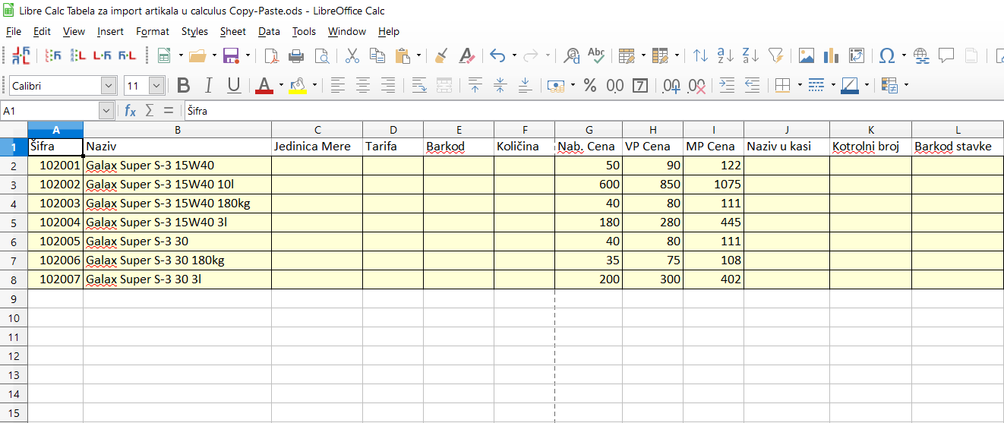Select column B header
The height and width of the screenshot is (423, 1004).
177,129
